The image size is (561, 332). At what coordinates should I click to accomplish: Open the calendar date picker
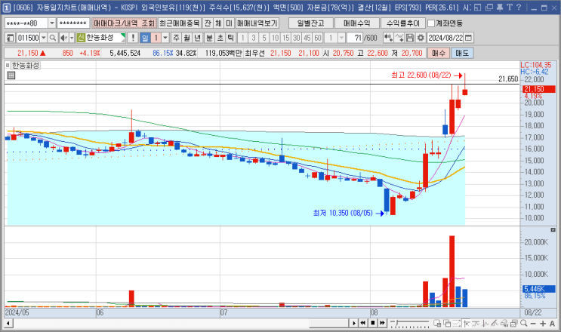(x=468, y=38)
